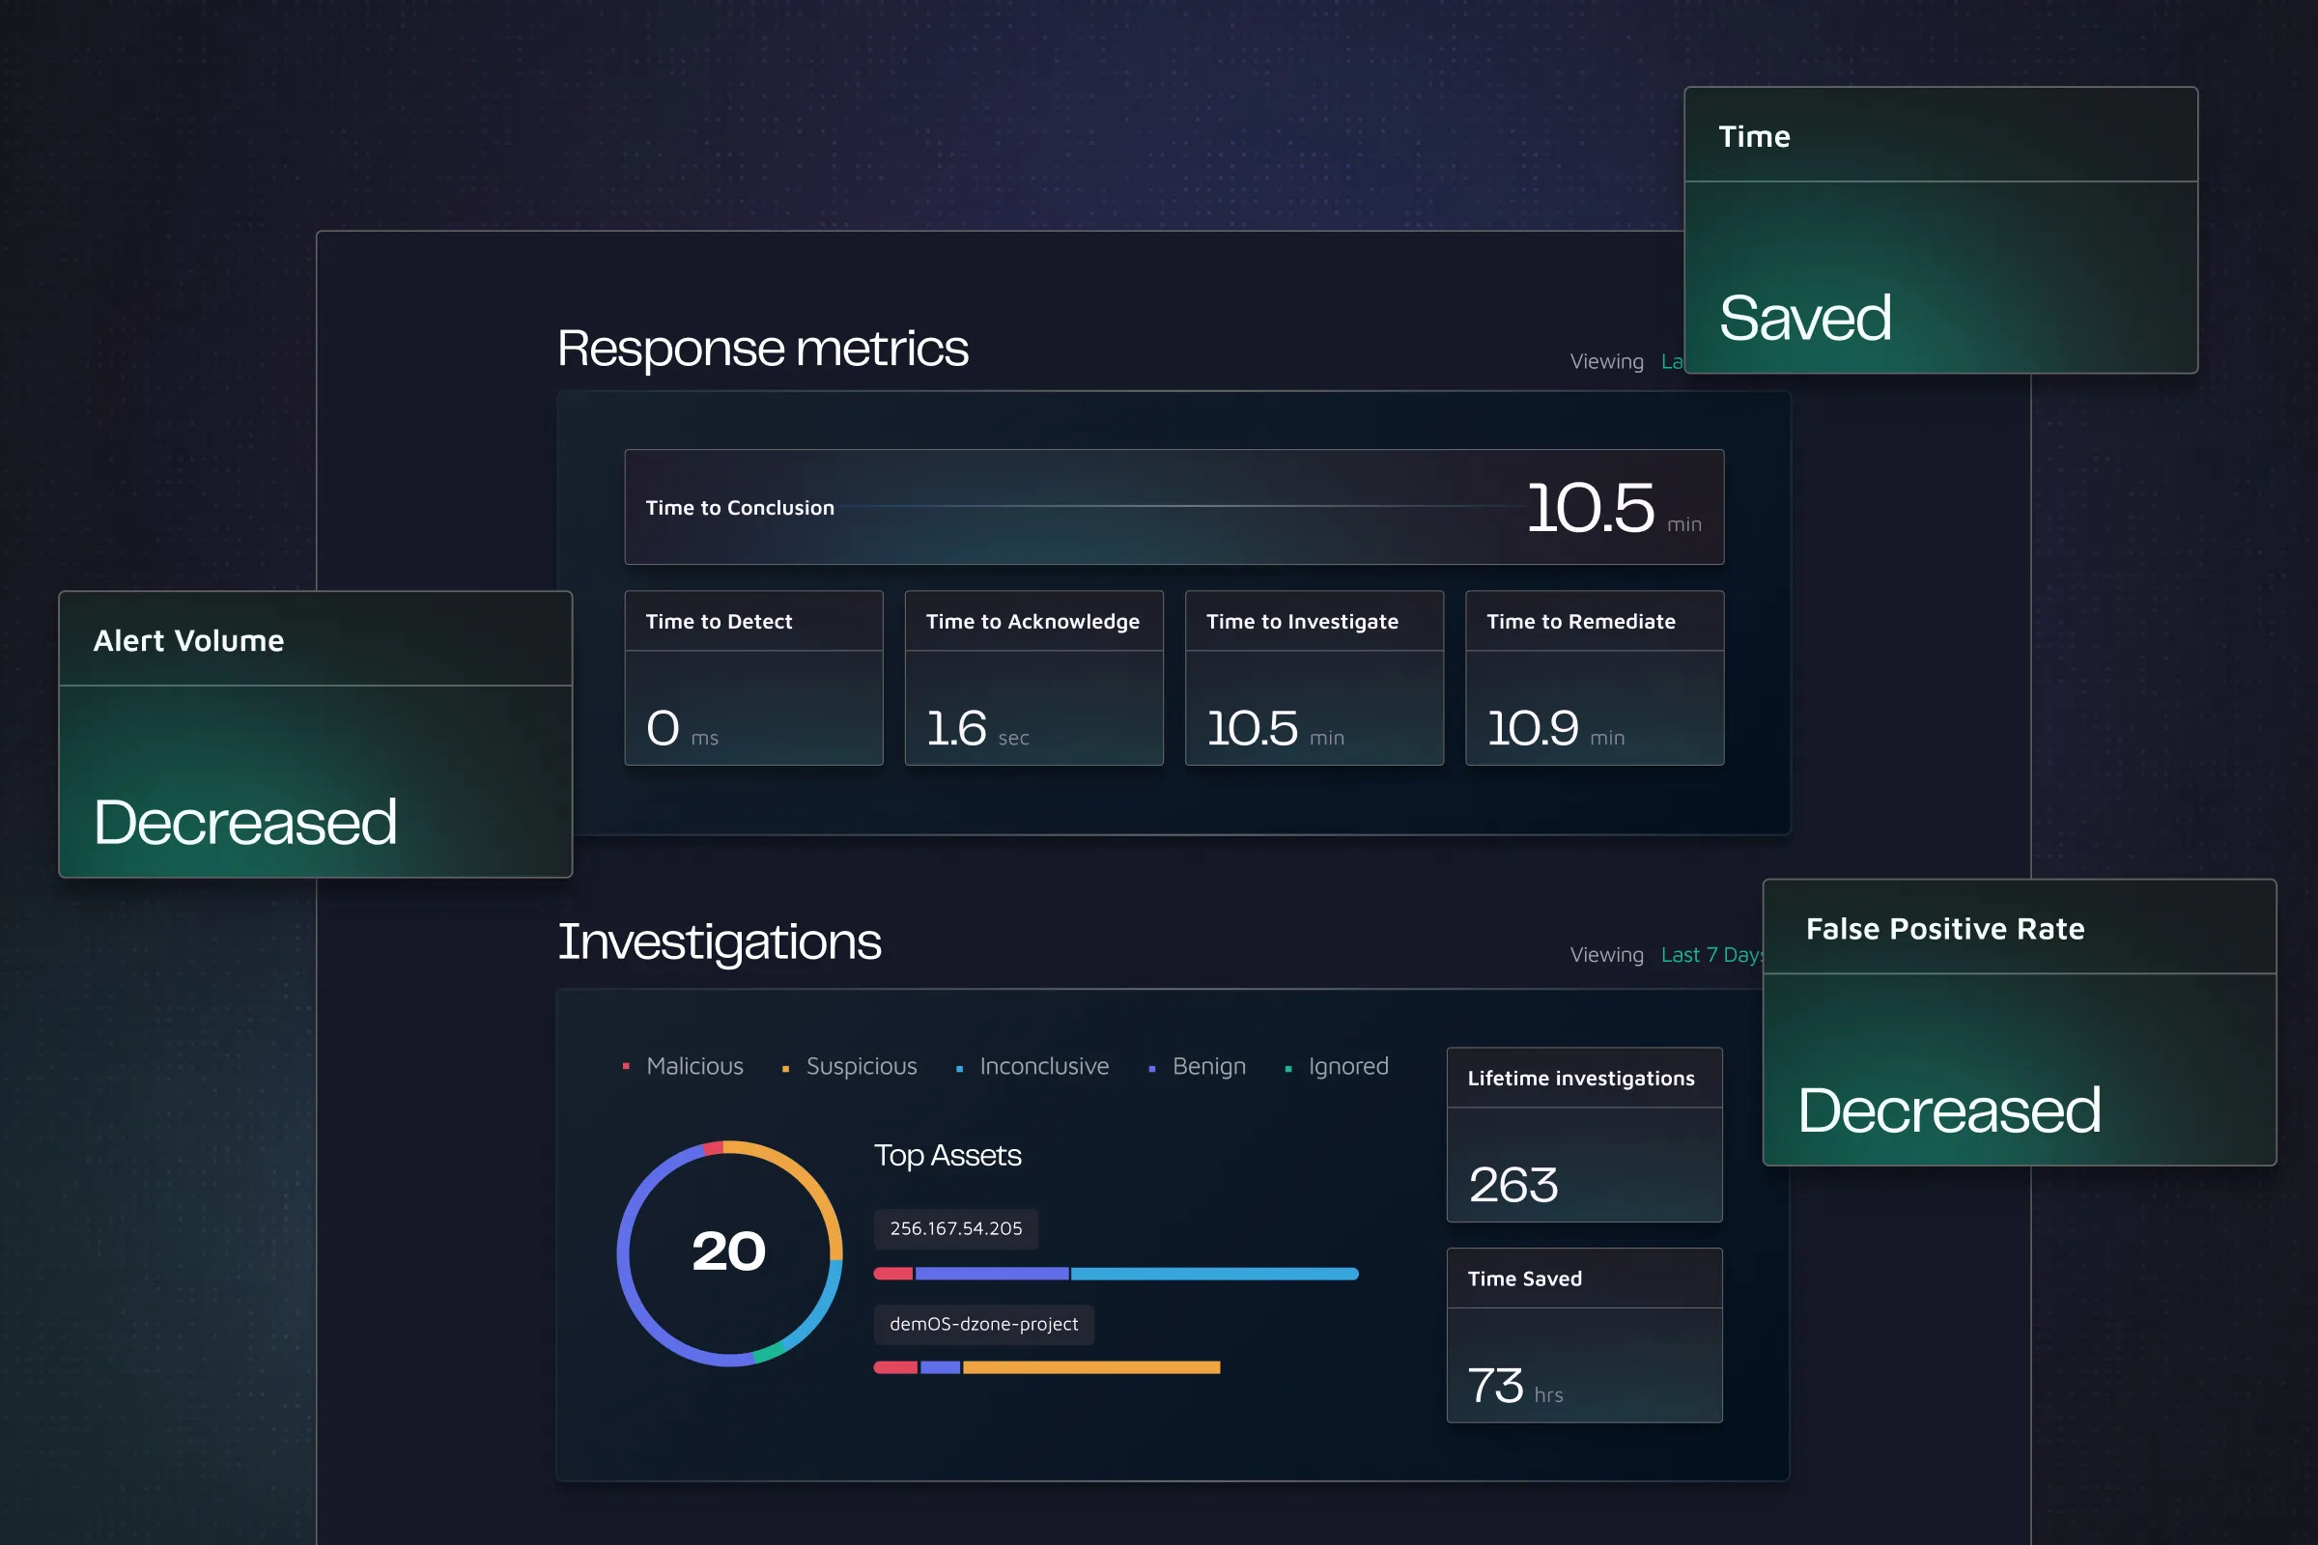Image resolution: width=2318 pixels, height=1545 pixels.
Task: Select the Time to Conclusion card
Action: [x=1173, y=508]
